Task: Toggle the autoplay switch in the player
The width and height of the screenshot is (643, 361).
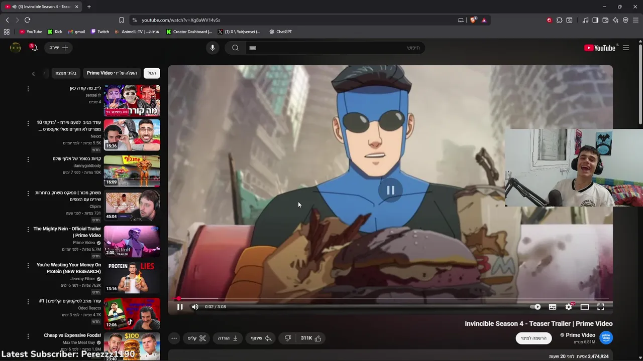Action: coord(536,307)
